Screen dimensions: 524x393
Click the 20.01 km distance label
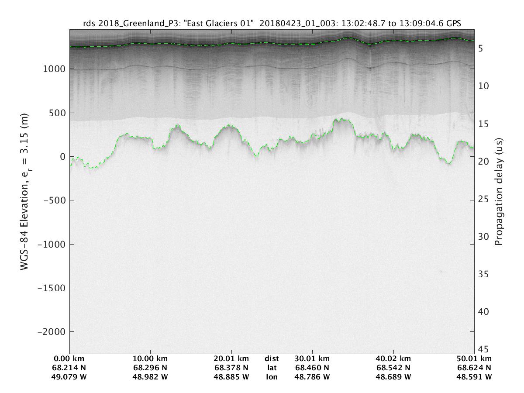[231, 358]
